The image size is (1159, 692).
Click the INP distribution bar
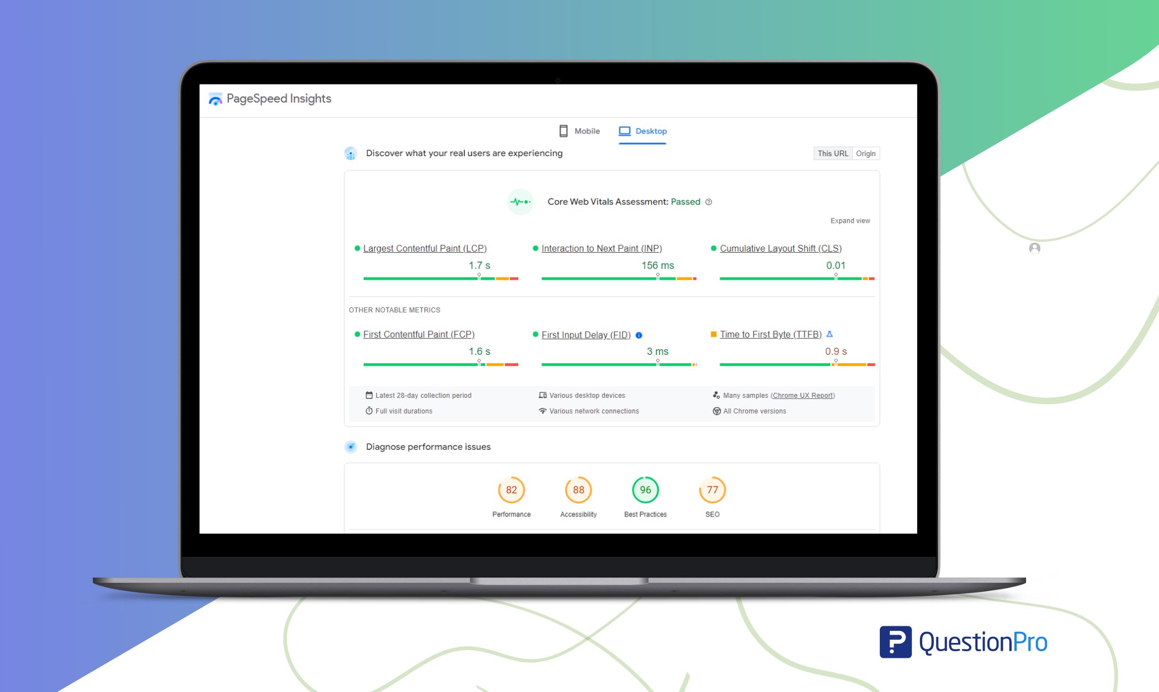point(619,278)
